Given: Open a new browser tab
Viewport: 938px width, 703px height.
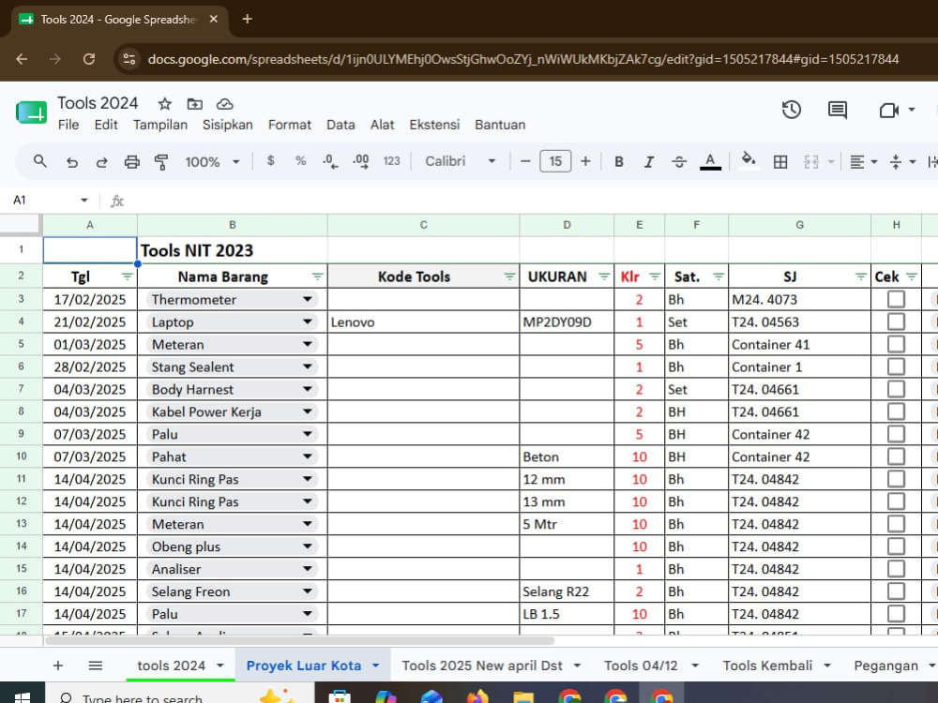Looking at the screenshot, I should coord(247,19).
